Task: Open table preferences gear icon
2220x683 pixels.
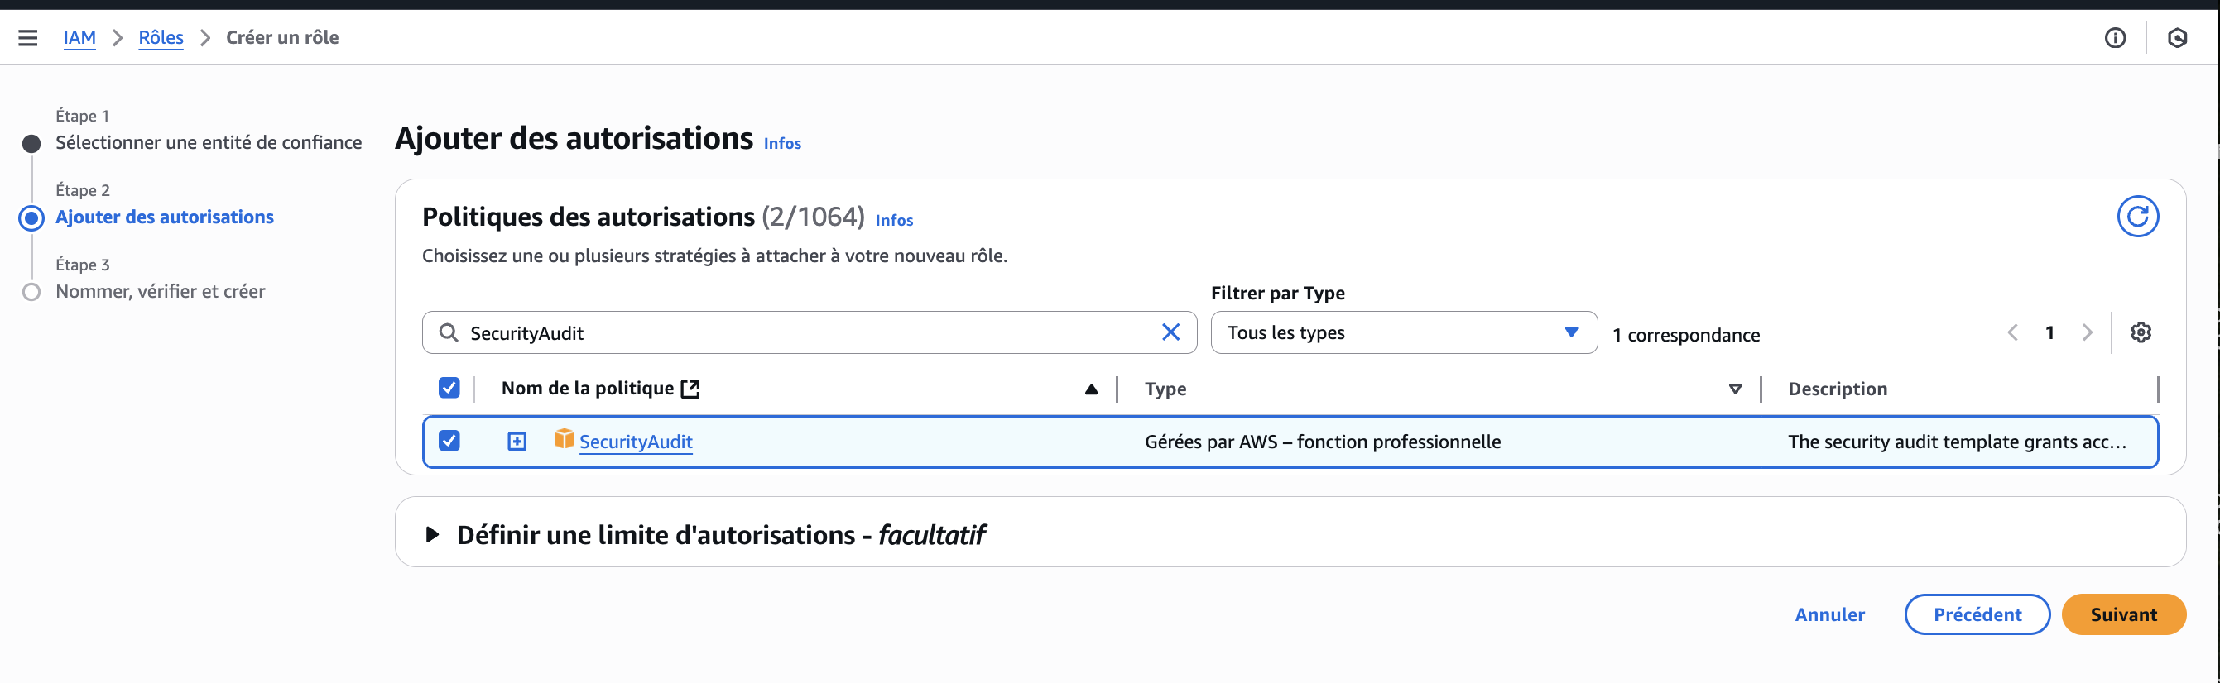Action: 2140,332
